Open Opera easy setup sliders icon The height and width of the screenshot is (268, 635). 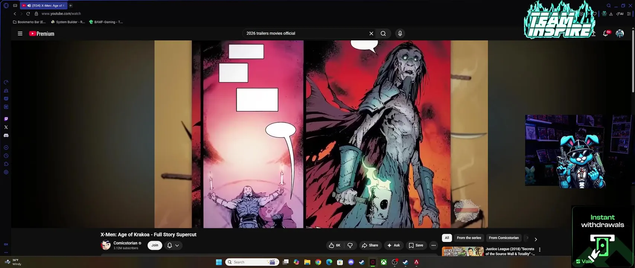[629, 14]
